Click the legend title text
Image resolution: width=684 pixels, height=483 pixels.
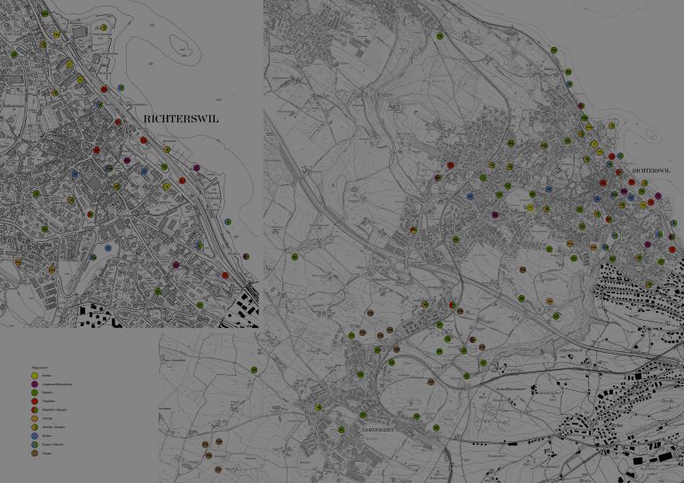click(38, 368)
